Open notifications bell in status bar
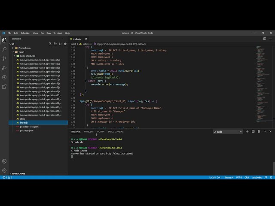Image resolution: width=275 pixels, height=206 pixels. (x=271, y=177)
